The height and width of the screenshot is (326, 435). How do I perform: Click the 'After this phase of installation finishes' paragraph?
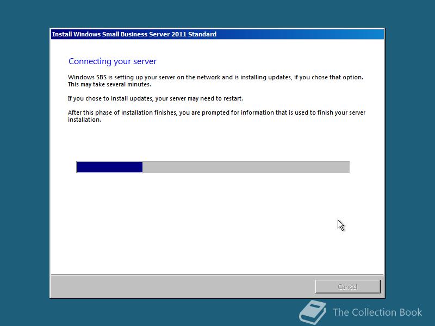[x=216, y=116]
